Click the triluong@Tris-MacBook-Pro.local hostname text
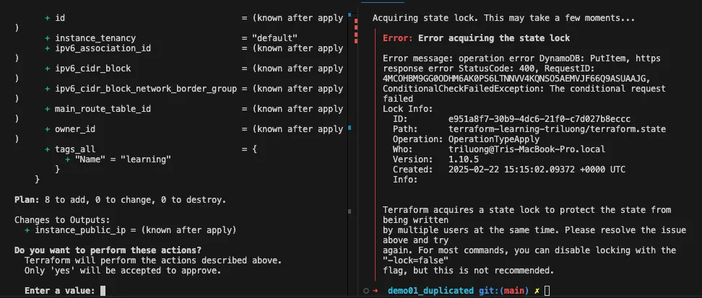 pos(526,149)
